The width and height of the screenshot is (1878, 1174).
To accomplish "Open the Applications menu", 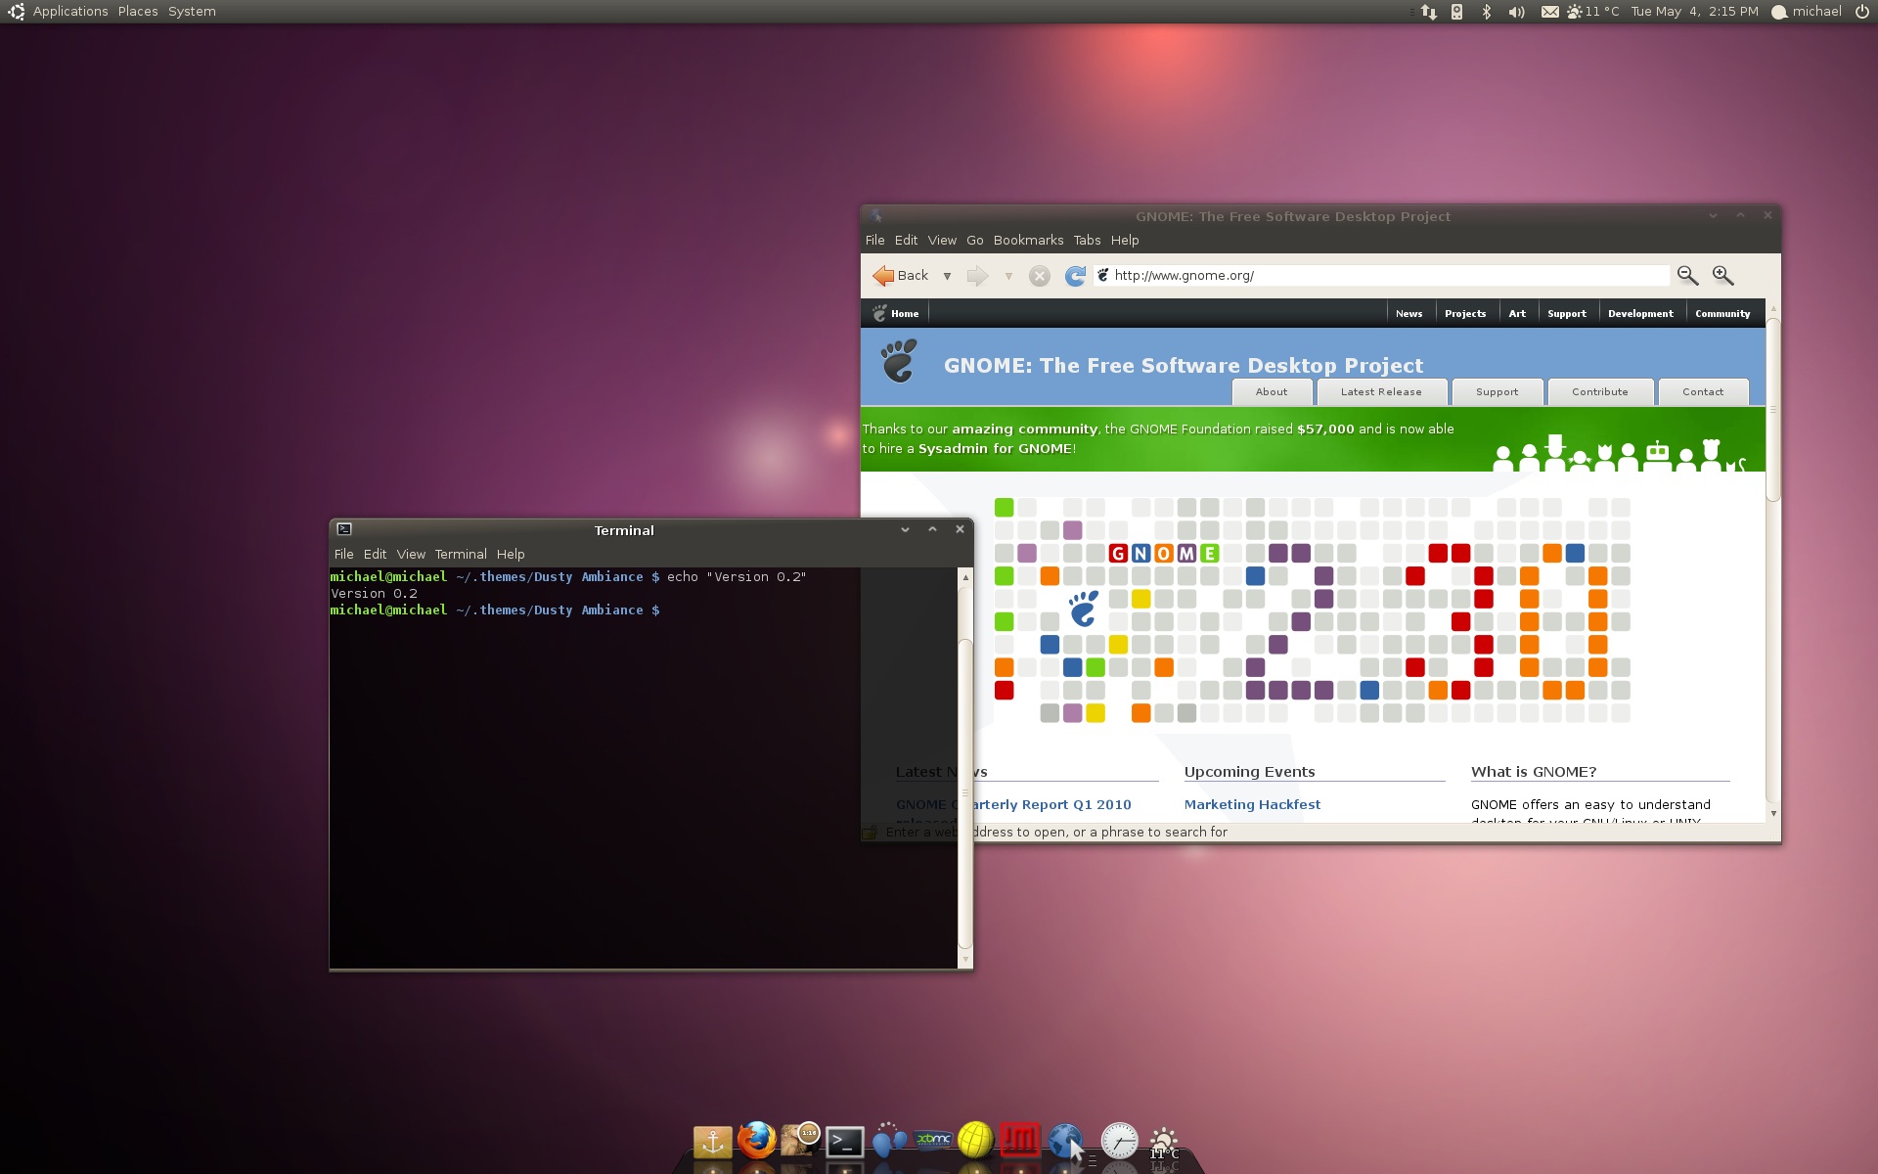I will tap(70, 12).
